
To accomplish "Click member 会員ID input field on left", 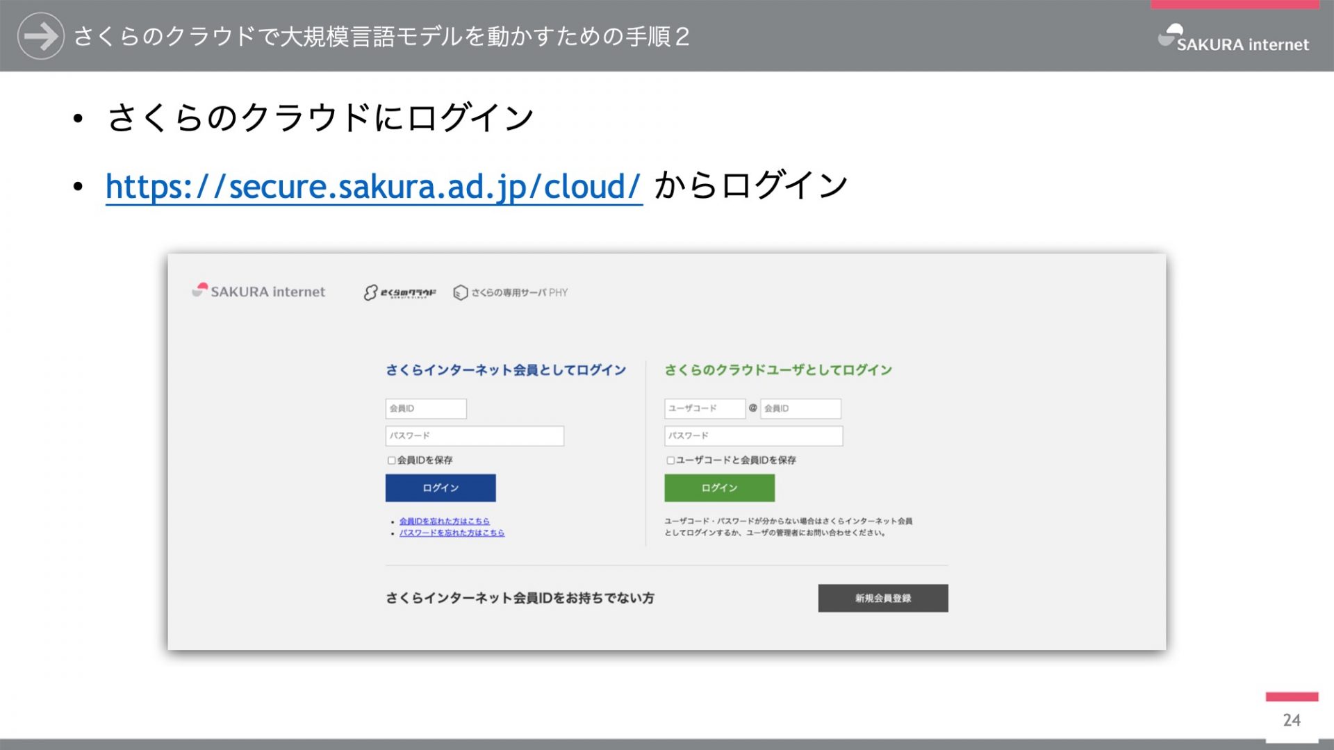I will [426, 408].
